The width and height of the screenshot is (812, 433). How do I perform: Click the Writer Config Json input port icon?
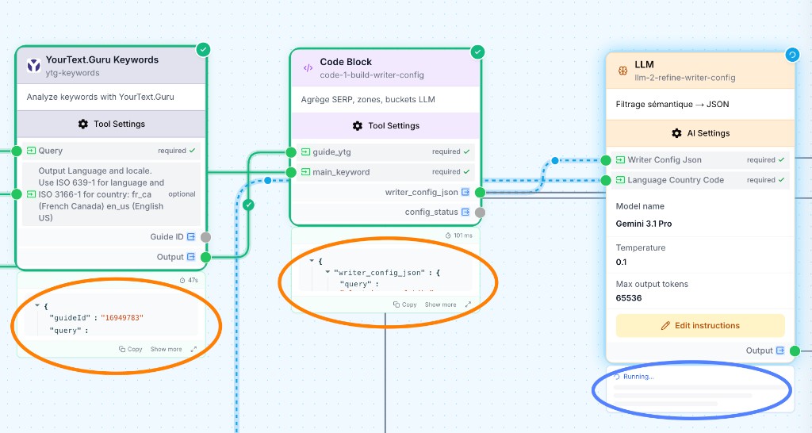pyautogui.click(x=620, y=160)
